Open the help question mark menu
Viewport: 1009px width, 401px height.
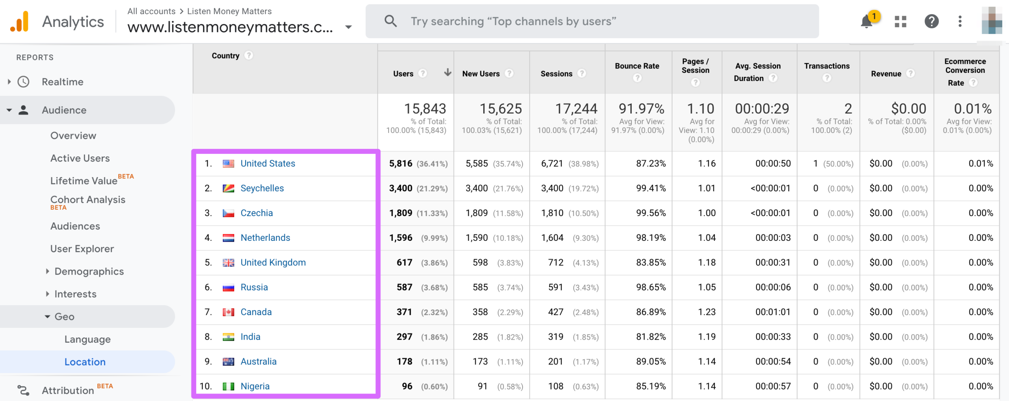(x=931, y=21)
